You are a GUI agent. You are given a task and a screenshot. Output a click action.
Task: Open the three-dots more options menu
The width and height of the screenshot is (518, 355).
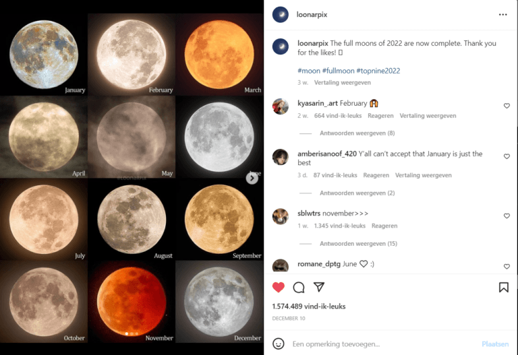point(502,15)
